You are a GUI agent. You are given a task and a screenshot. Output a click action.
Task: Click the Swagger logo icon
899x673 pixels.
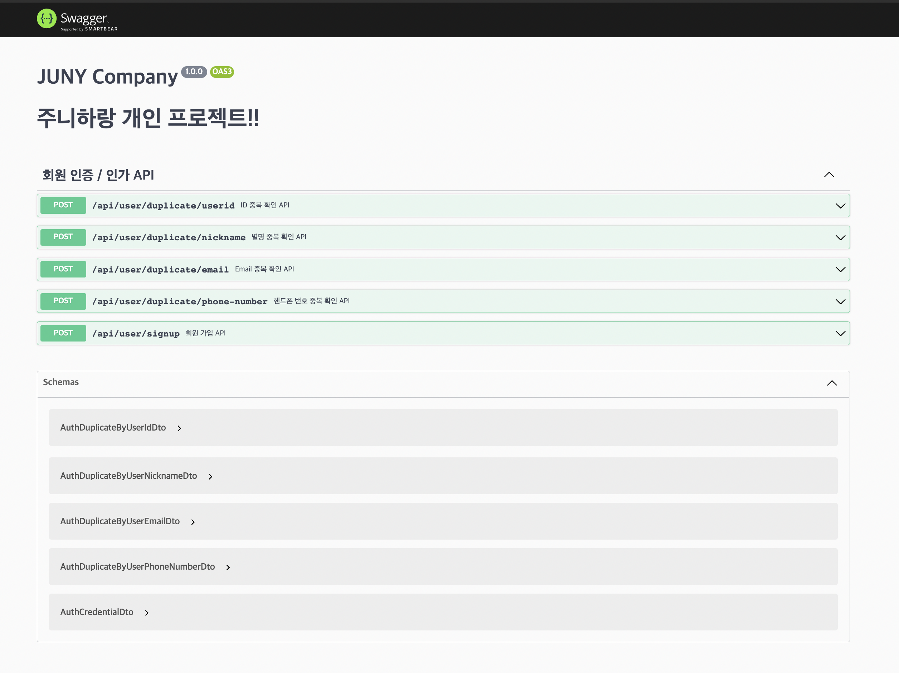tap(46, 19)
